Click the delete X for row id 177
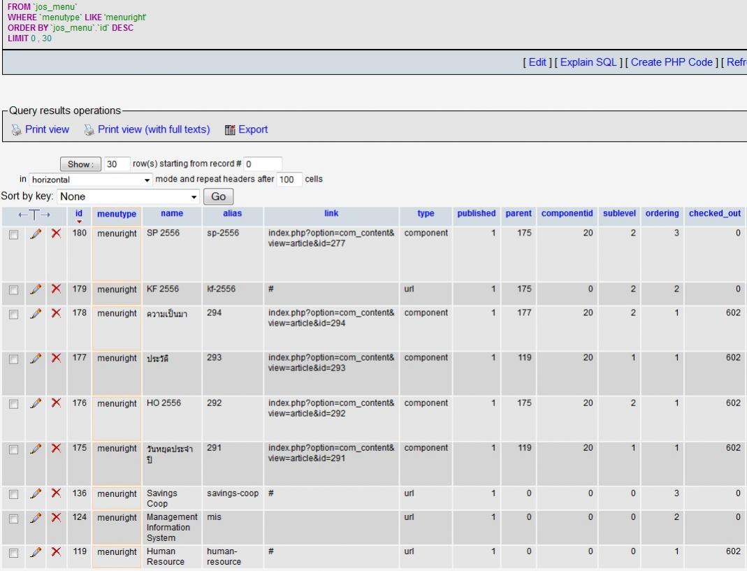Screen dimensions: 747x571 56,358
